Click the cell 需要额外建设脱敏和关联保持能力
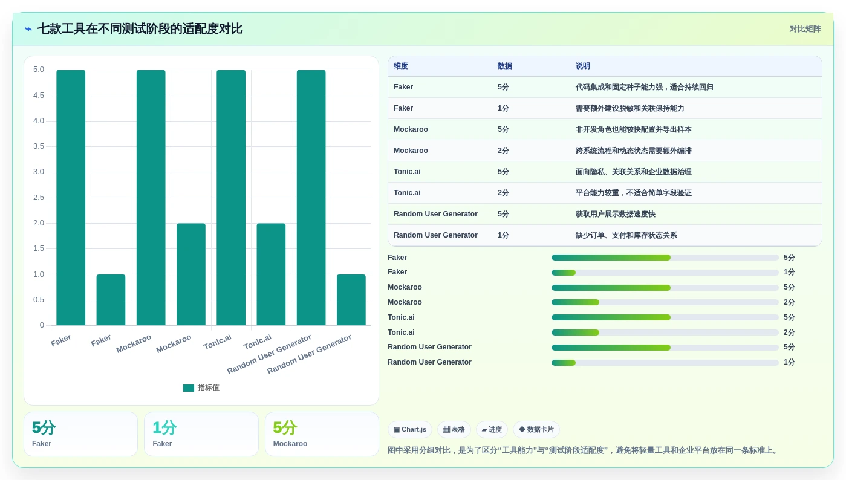 (630, 108)
